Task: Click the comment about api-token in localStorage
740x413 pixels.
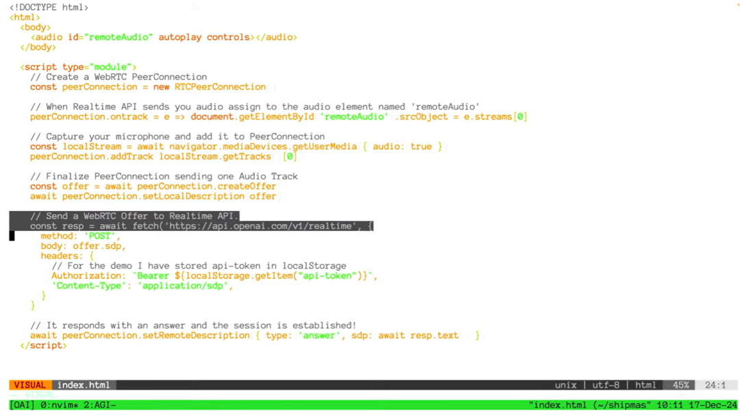Action: tap(199, 266)
